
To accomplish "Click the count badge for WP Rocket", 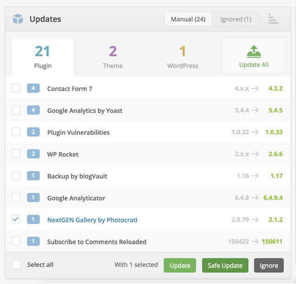I will pos(33,154).
